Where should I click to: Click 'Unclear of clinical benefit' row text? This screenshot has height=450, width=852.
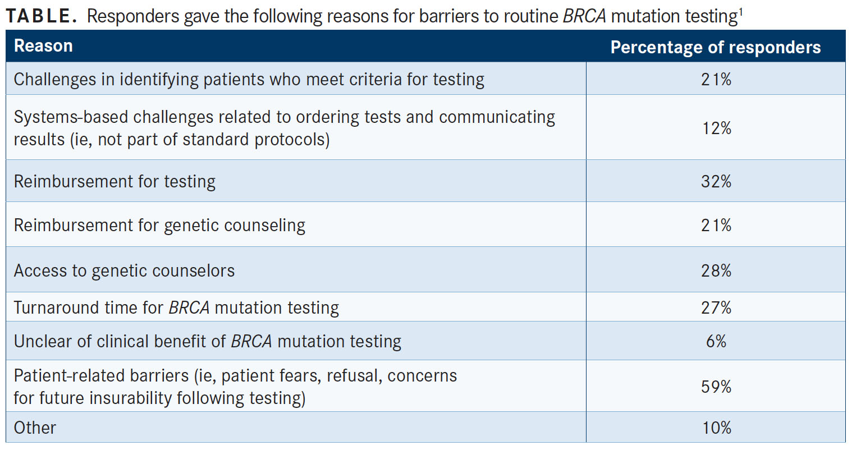(x=208, y=341)
